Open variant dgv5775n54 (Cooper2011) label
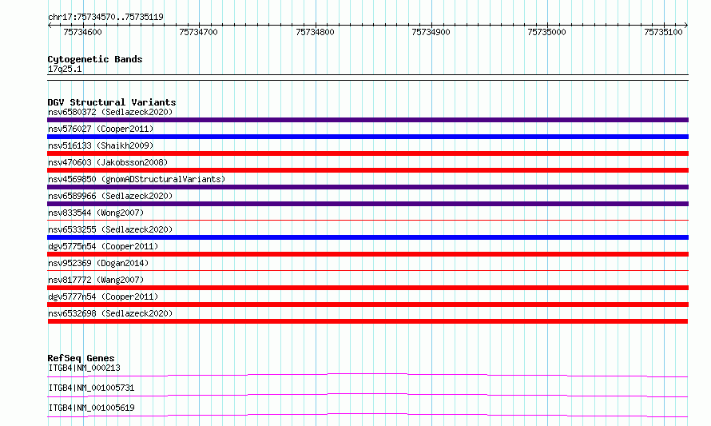 point(103,246)
